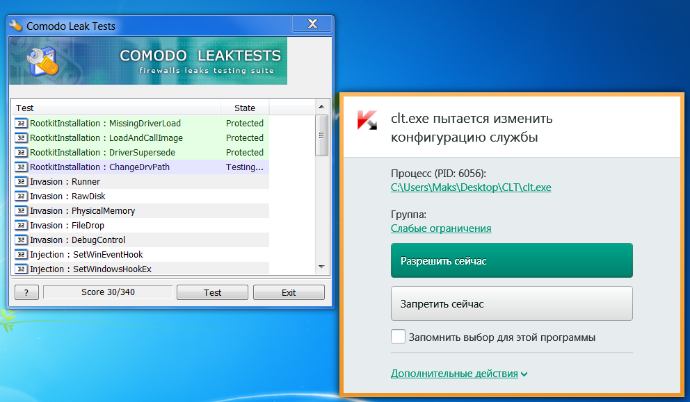Close the Comodo Leak Tests window
Screen dimensions: 690x402
[x=312, y=24]
